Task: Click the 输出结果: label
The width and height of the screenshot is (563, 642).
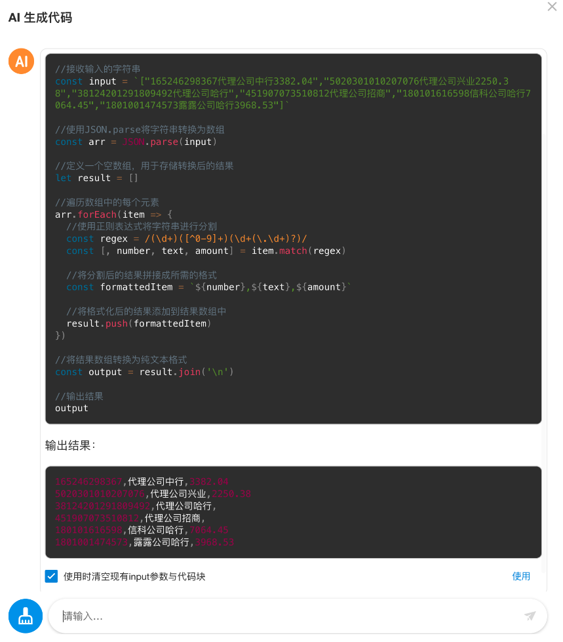Action: [70, 445]
